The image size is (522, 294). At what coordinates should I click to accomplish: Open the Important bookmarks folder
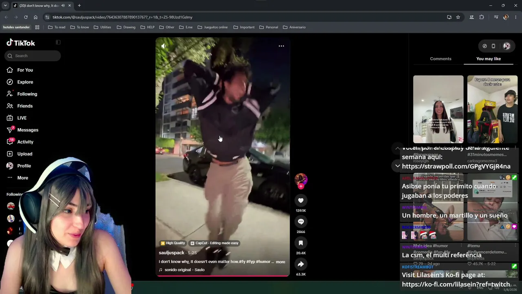coord(244,27)
